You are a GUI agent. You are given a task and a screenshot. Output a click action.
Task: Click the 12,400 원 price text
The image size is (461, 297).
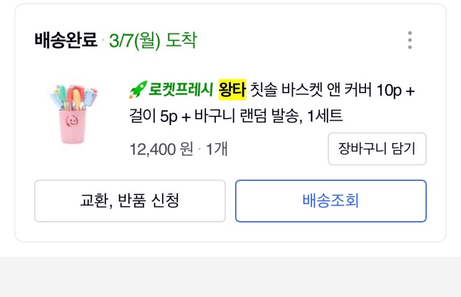click(161, 150)
